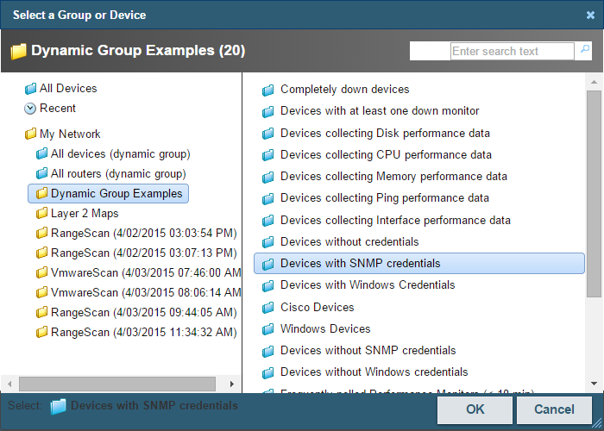The width and height of the screenshot is (604, 431).
Task: Choose Devices with SNMP credentials row
Action: [x=419, y=263]
